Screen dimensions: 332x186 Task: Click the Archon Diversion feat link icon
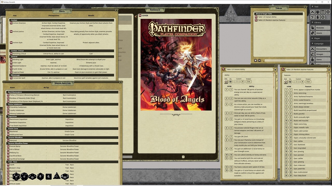click(x=11, y=23)
